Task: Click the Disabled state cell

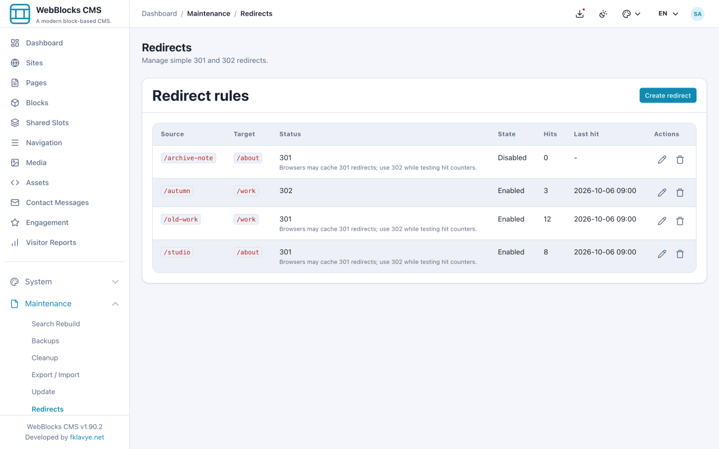Action: click(512, 158)
